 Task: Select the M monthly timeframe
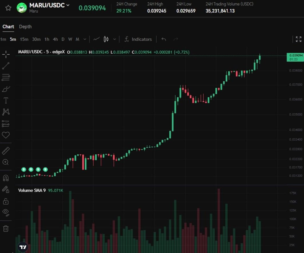pyautogui.click(x=77, y=39)
